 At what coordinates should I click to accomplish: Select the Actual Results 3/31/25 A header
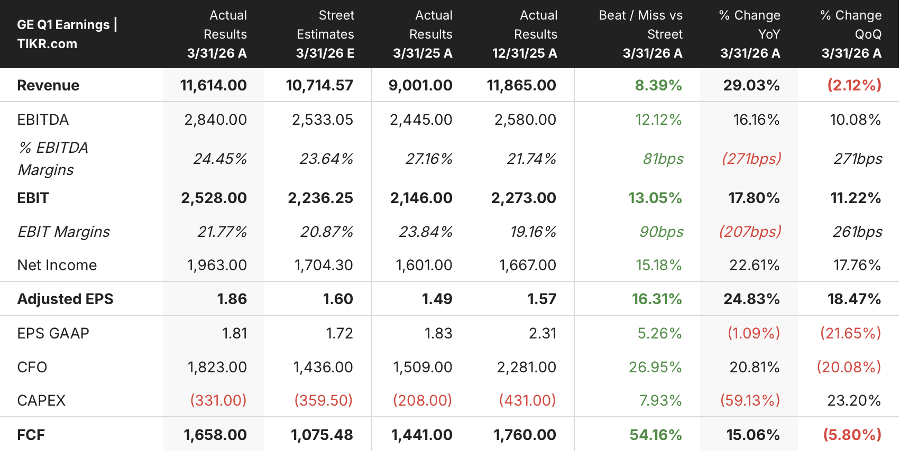[423, 34]
